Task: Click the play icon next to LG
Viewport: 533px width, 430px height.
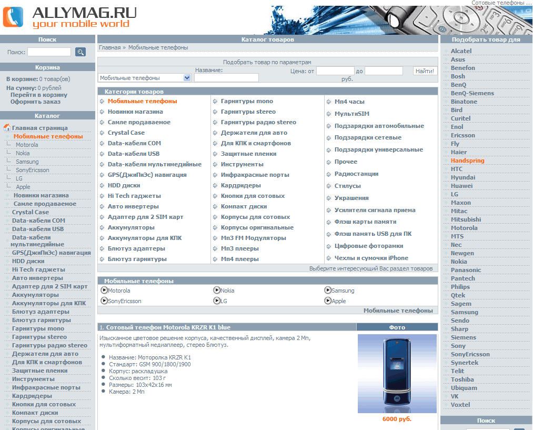Action: point(217,301)
